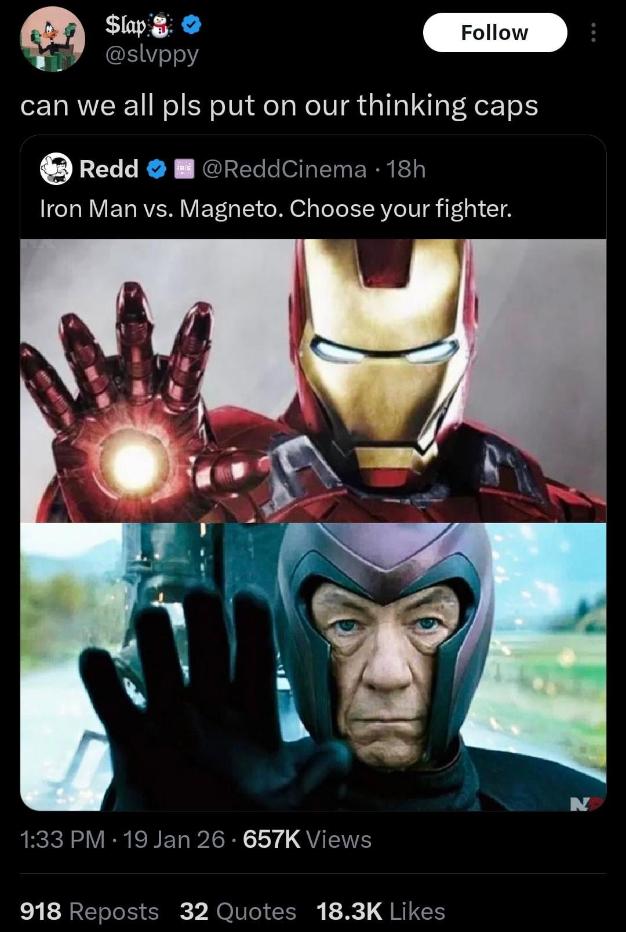View the 18.3K Likes list

(381, 911)
